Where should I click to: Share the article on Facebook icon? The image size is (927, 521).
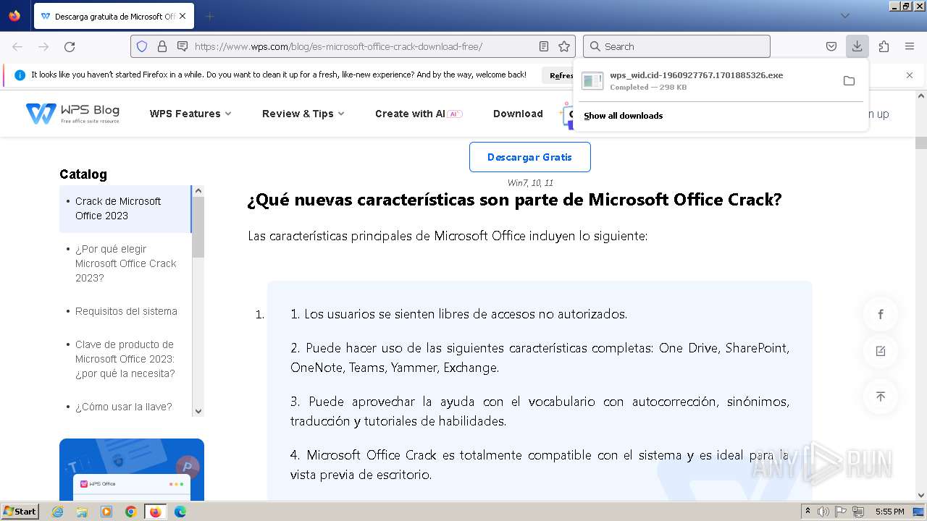pos(881,314)
